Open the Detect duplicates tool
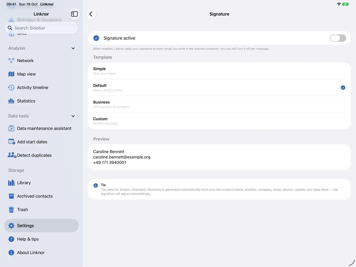The width and height of the screenshot is (356, 267). point(41,155)
